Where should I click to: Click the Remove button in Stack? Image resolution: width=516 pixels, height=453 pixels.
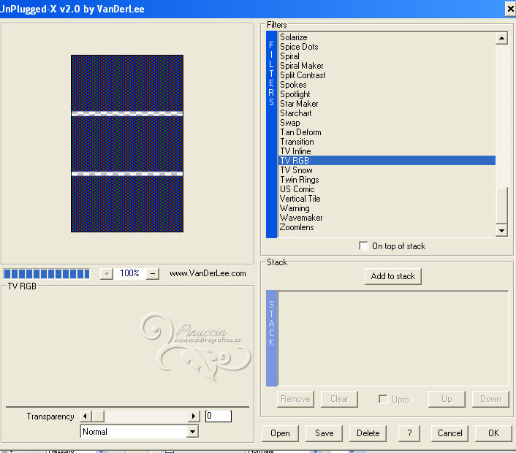pos(295,399)
